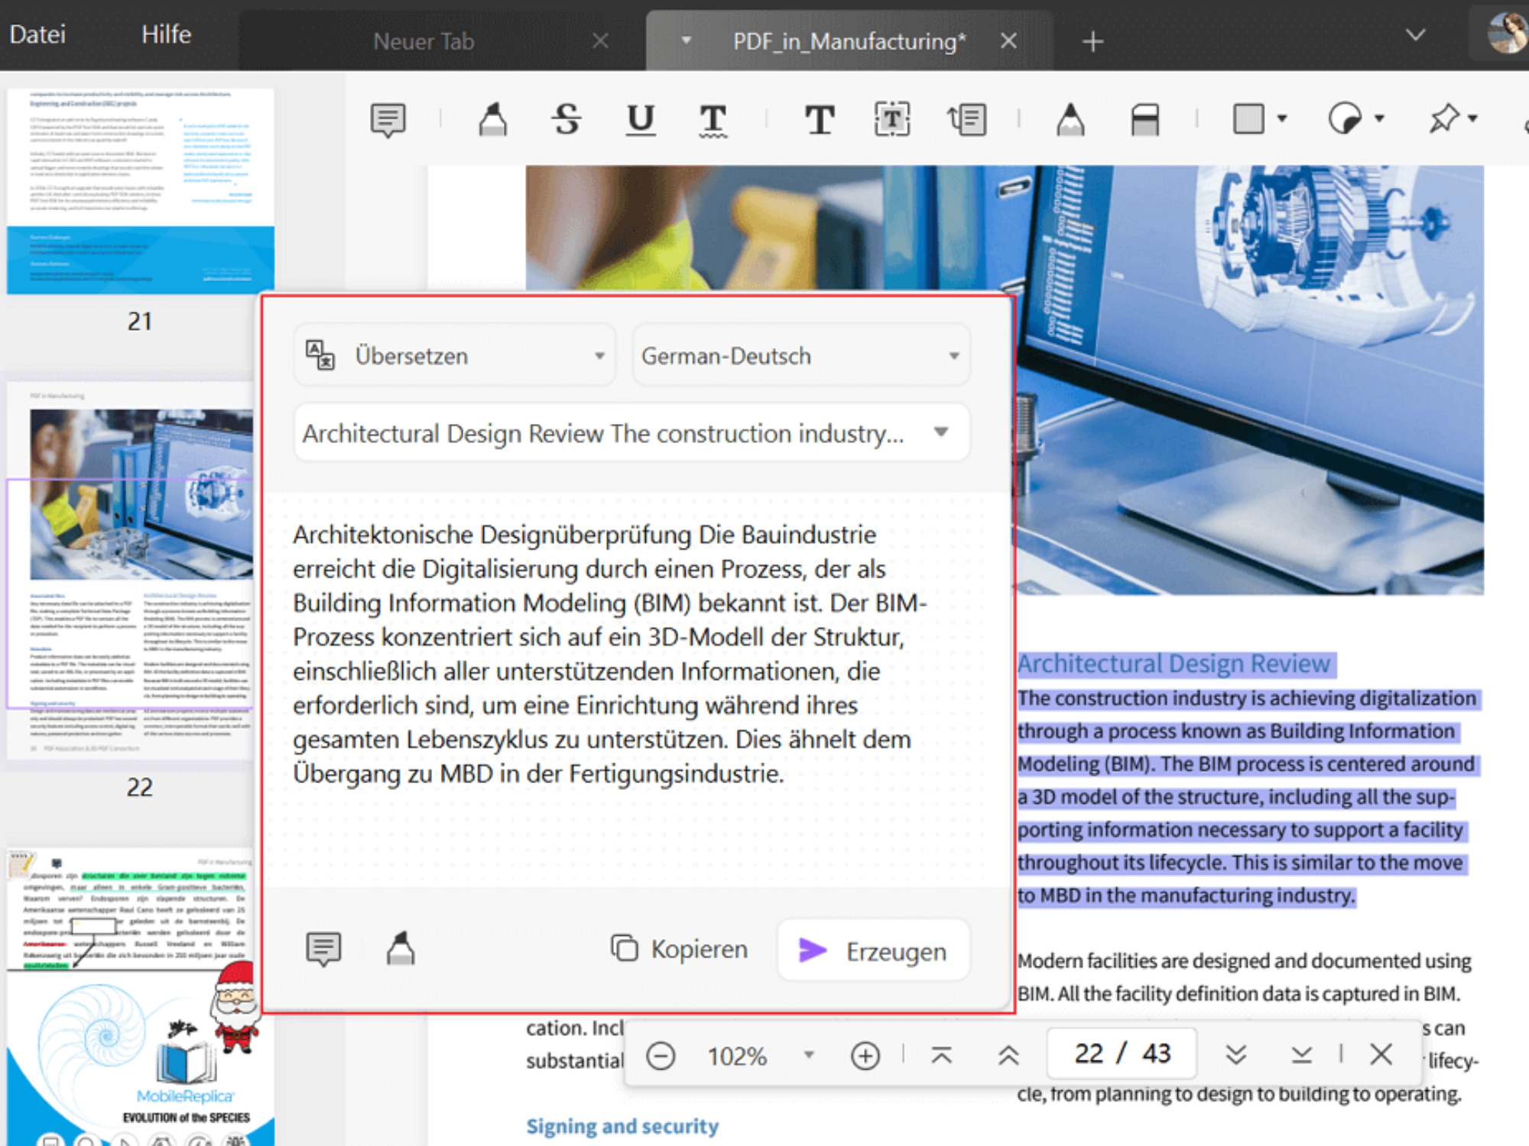Image resolution: width=1529 pixels, height=1146 pixels.
Task: Select the text box tool
Action: pyautogui.click(x=892, y=119)
